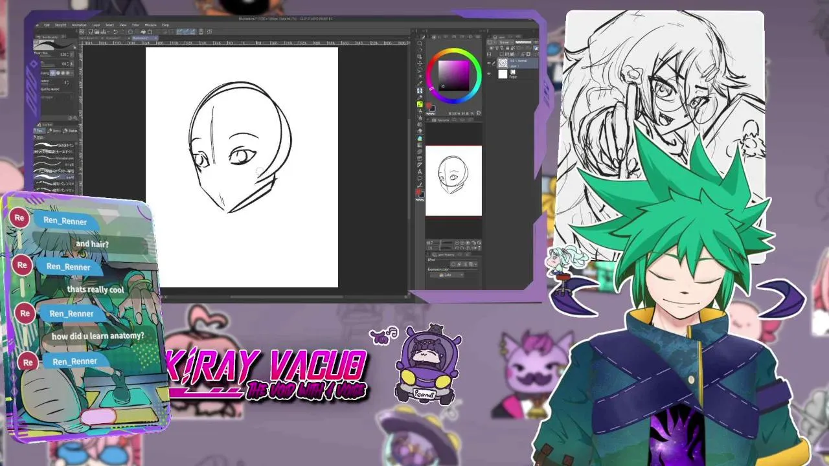Open the Edit menu
Screen dimensions: 829x466
coord(47,25)
